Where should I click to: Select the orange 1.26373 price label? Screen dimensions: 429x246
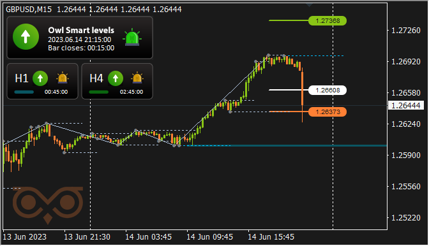click(x=327, y=112)
